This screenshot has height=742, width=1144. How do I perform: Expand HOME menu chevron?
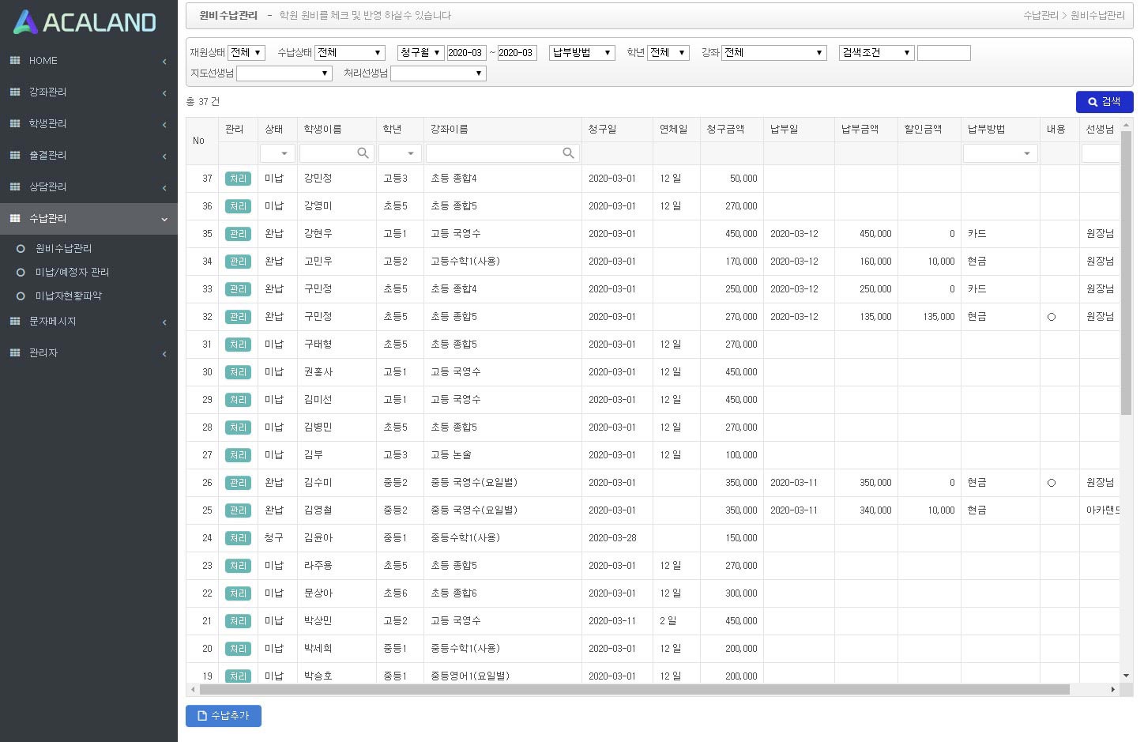(x=164, y=62)
